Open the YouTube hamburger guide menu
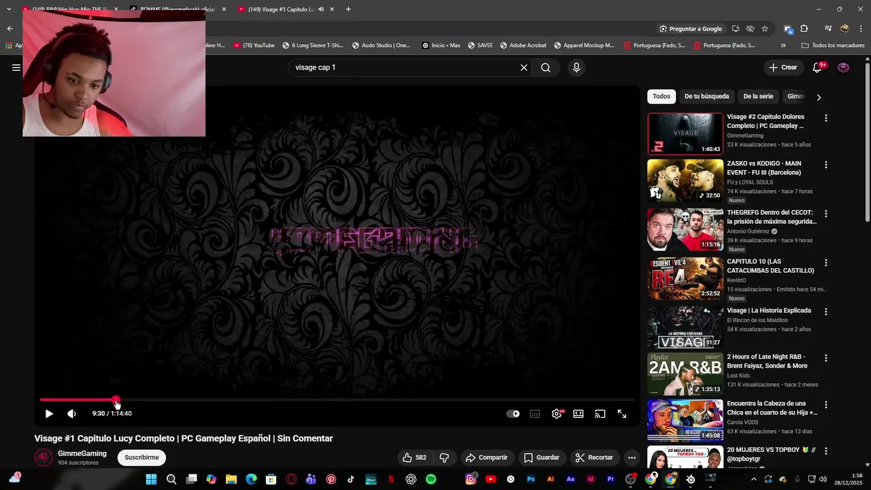This screenshot has width=871, height=490. tap(16, 67)
